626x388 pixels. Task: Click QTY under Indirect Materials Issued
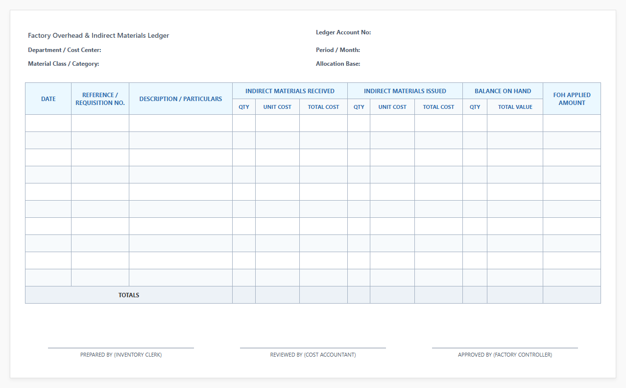coord(359,107)
